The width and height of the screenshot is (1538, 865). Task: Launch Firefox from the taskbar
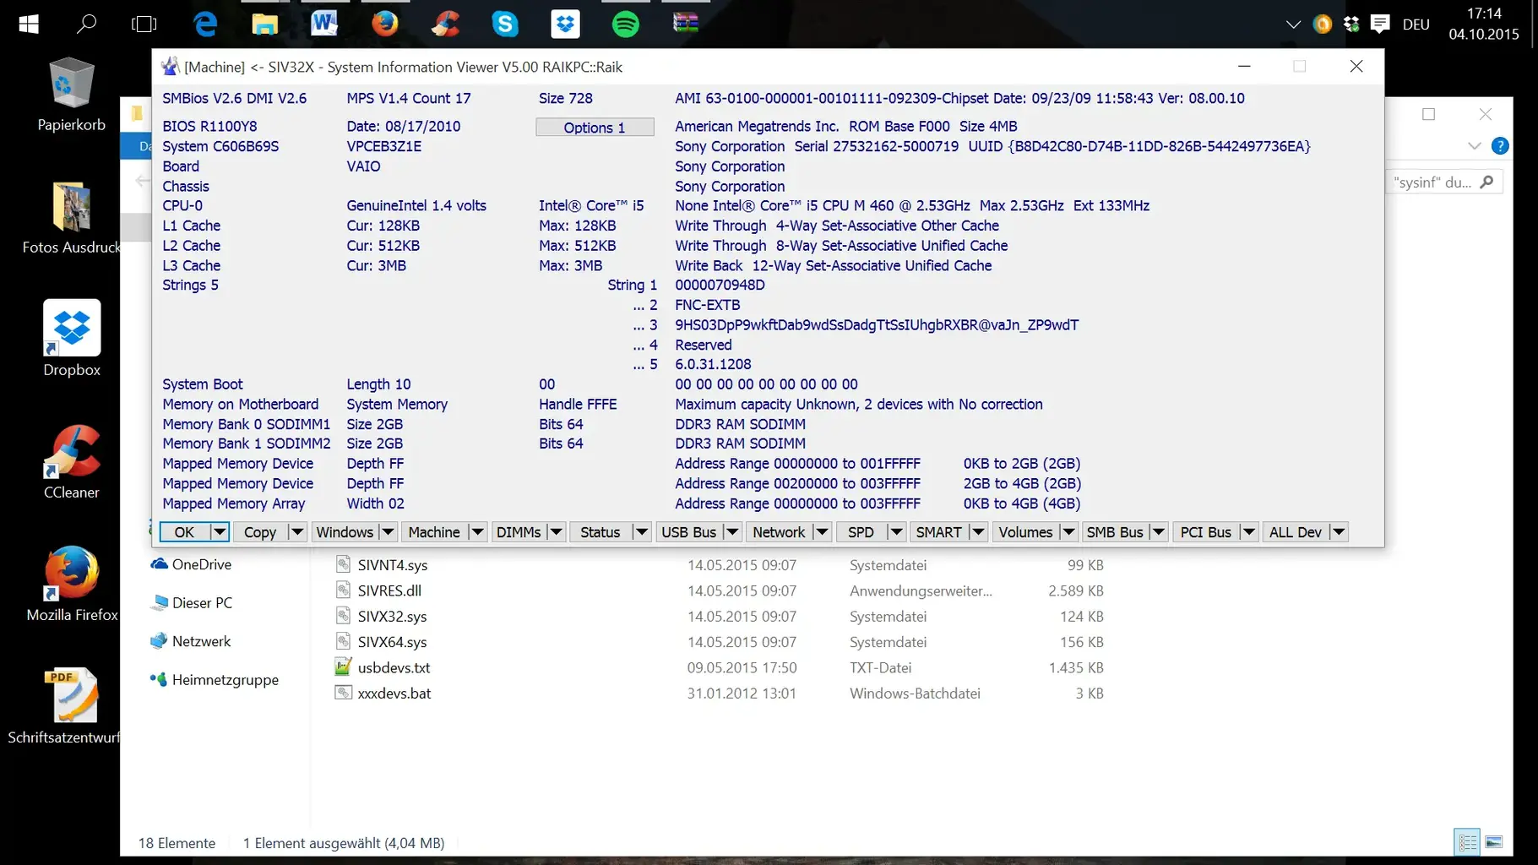(x=385, y=24)
